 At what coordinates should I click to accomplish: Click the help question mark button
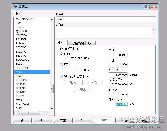[x=146, y=7]
